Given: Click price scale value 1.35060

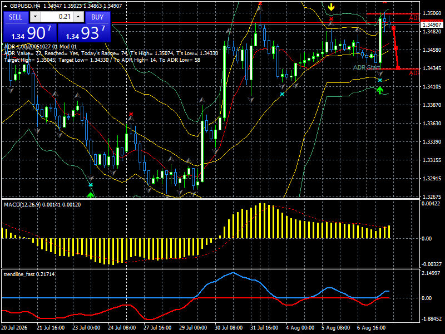Looking at the screenshot, I should pos(432,13).
